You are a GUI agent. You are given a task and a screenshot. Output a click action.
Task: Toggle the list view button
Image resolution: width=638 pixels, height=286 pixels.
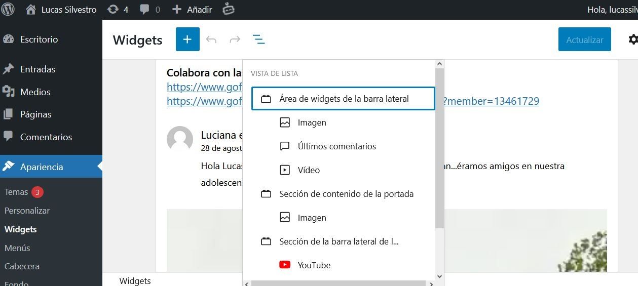click(x=258, y=39)
